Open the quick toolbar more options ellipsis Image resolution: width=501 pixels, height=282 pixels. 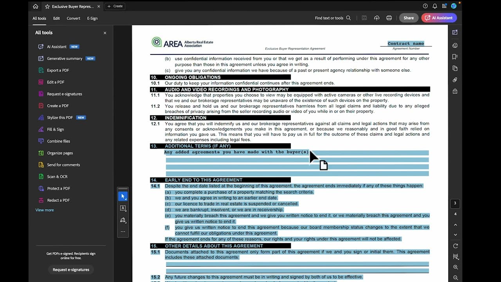click(123, 232)
